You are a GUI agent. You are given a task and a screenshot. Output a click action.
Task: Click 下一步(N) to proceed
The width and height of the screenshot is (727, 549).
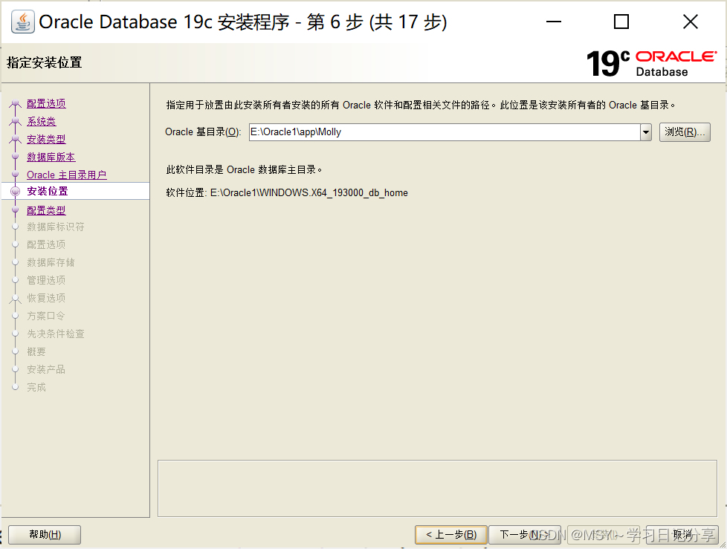point(525,534)
